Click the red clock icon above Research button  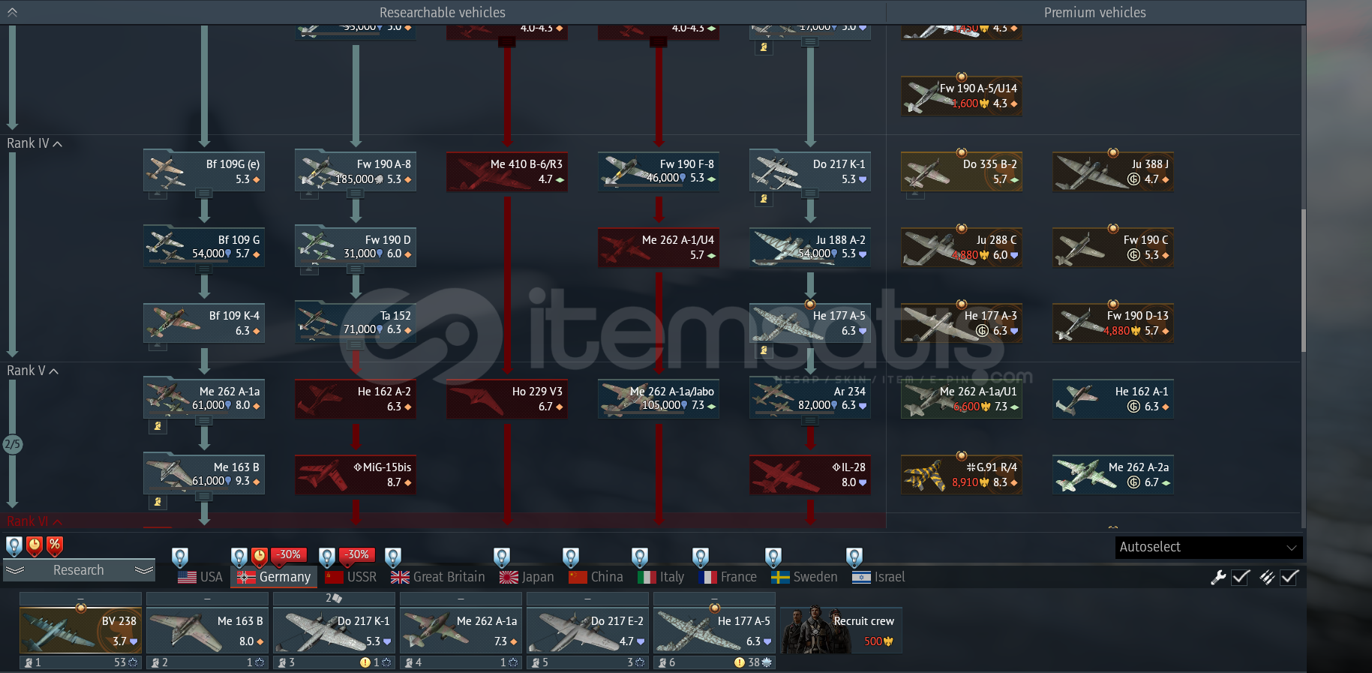35,546
